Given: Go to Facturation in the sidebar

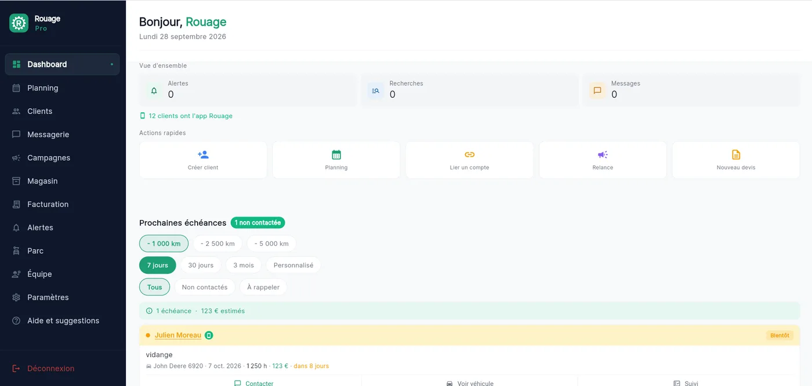Looking at the screenshot, I should 62,204.
